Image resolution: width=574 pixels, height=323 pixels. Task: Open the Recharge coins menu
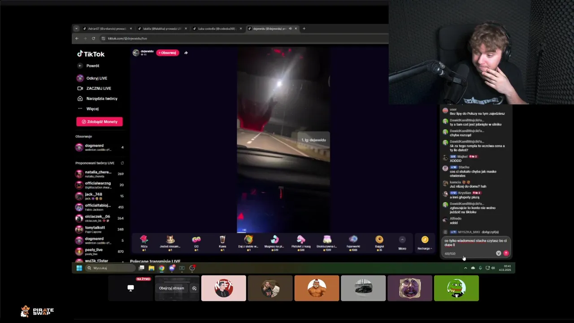point(425,242)
